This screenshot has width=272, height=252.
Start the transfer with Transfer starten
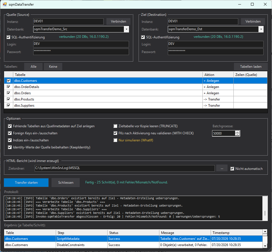coord(26,183)
